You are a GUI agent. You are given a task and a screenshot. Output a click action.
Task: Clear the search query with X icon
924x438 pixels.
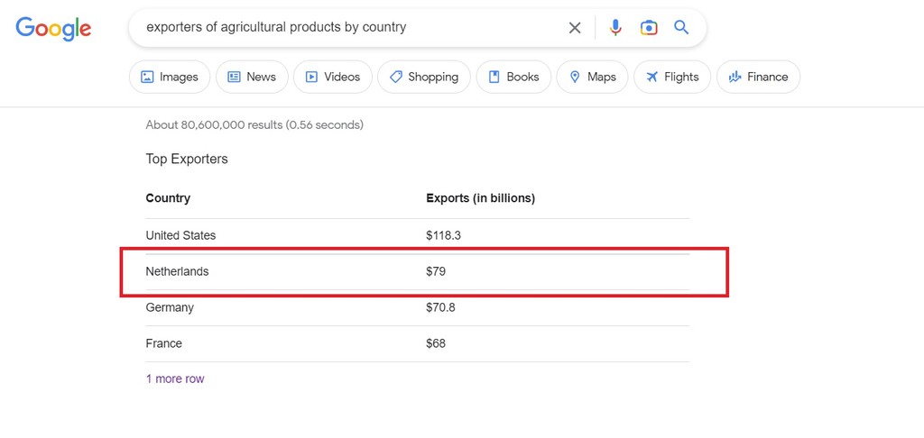[x=575, y=28]
